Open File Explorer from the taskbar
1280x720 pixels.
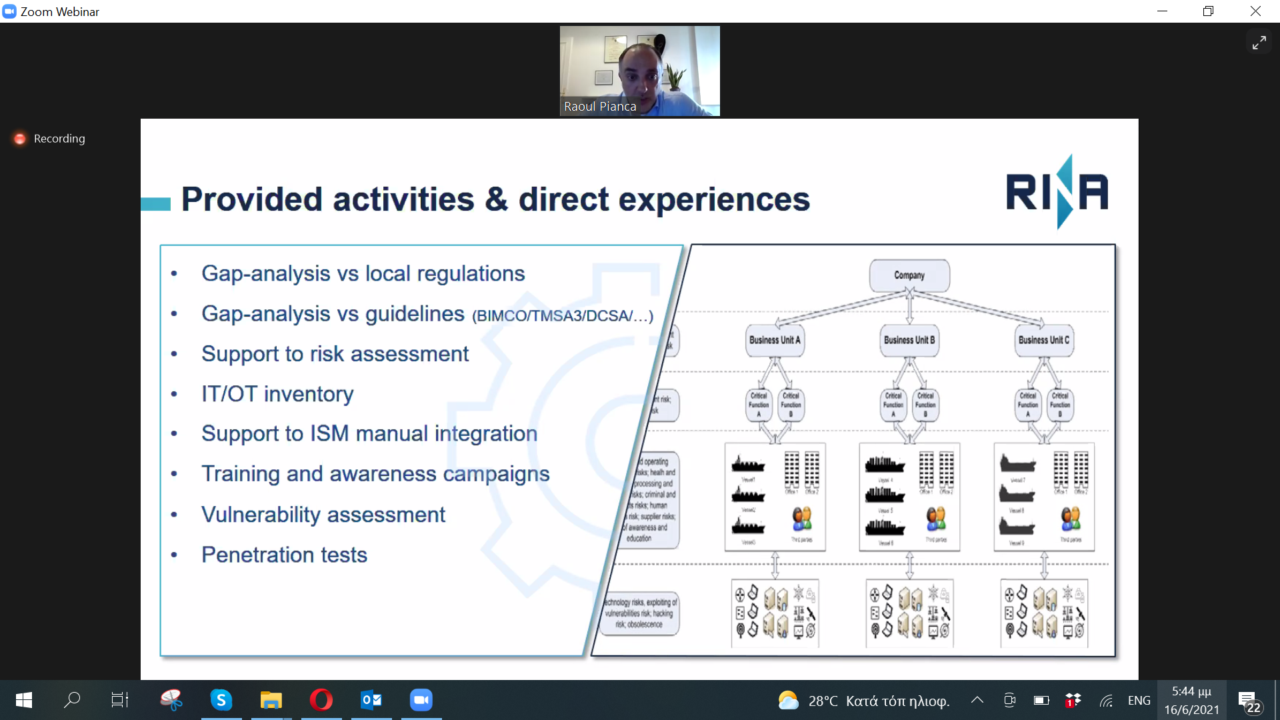coord(271,700)
